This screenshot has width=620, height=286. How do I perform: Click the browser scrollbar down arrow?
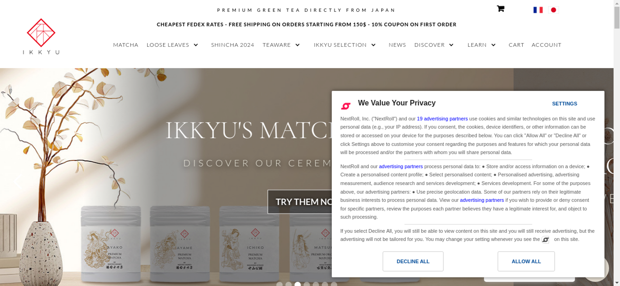[617, 283]
